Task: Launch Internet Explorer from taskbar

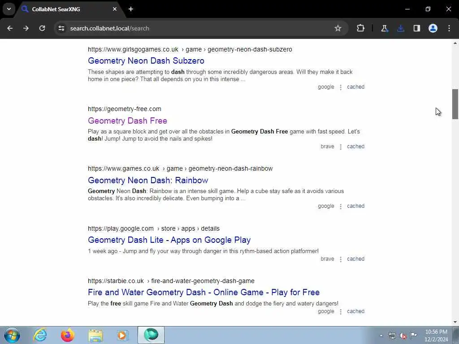Action: tap(40, 335)
